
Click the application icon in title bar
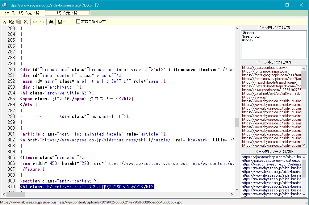pos(4,5)
